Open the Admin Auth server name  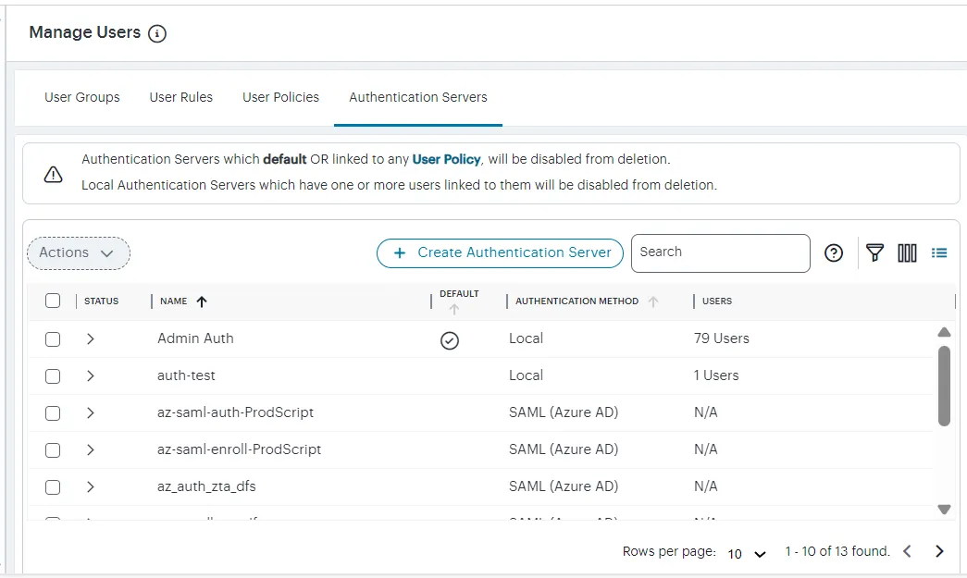tap(195, 338)
